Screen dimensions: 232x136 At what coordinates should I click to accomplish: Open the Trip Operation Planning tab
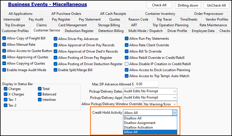[170, 25]
